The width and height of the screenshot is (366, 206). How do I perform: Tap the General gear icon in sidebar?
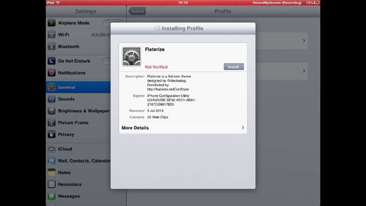point(51,87)
